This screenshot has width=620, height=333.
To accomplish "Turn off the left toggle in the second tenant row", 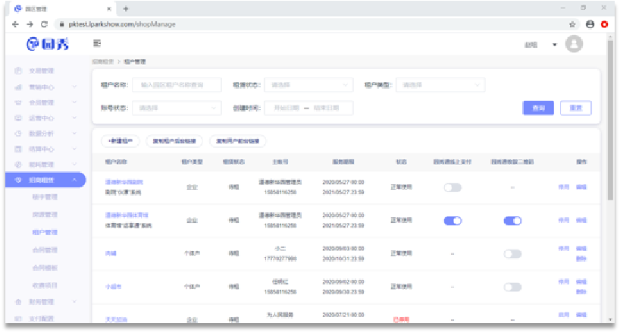I will tap(452, 221).
